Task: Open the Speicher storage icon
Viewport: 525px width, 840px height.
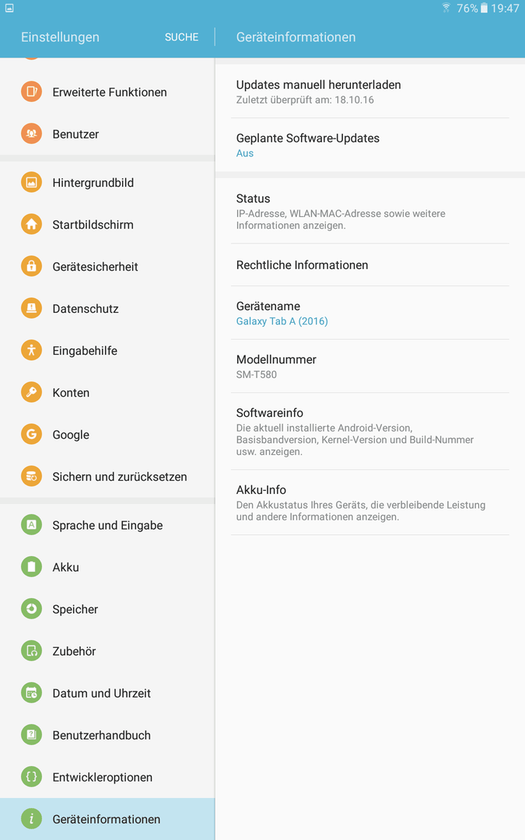Action: click(31, 609)
